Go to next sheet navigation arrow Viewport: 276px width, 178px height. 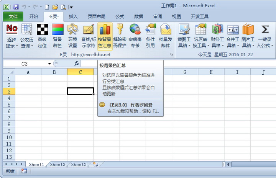17,164
